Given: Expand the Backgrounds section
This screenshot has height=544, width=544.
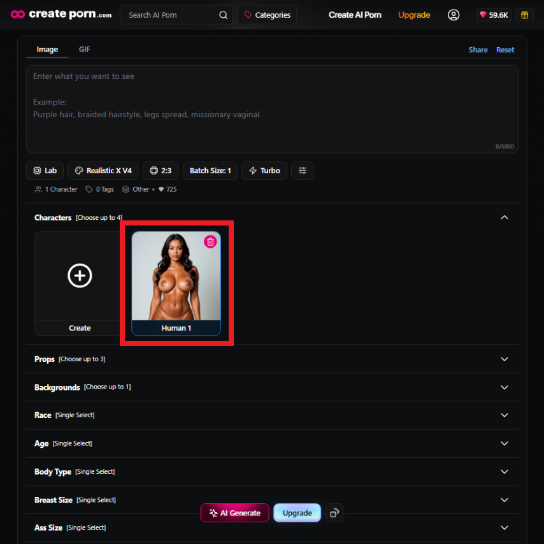Looking at the screenshot, I should (x=505, y=387).
